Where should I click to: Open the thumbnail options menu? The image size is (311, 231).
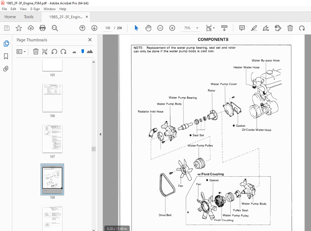click(x=21, y=51)
